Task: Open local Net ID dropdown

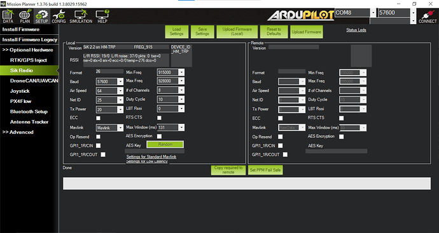Action: (x=109, y=100)
